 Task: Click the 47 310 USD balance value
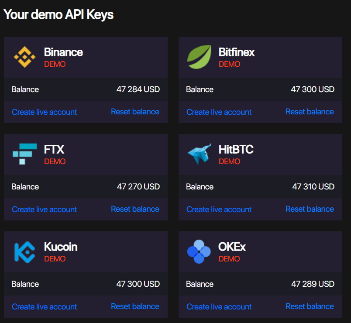pos(313,187)
